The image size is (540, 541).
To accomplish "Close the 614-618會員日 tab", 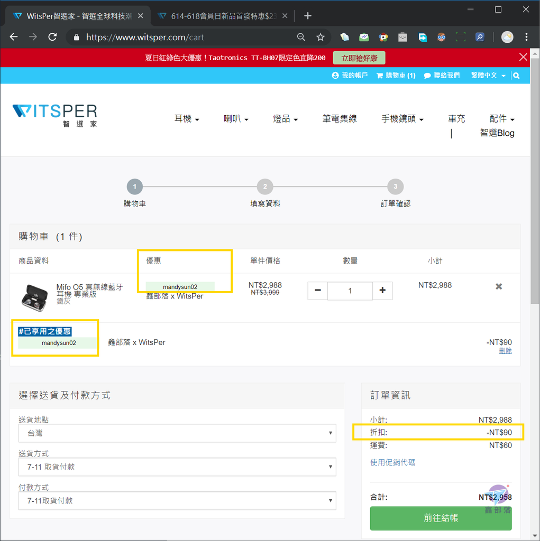I will coord(285,16).
